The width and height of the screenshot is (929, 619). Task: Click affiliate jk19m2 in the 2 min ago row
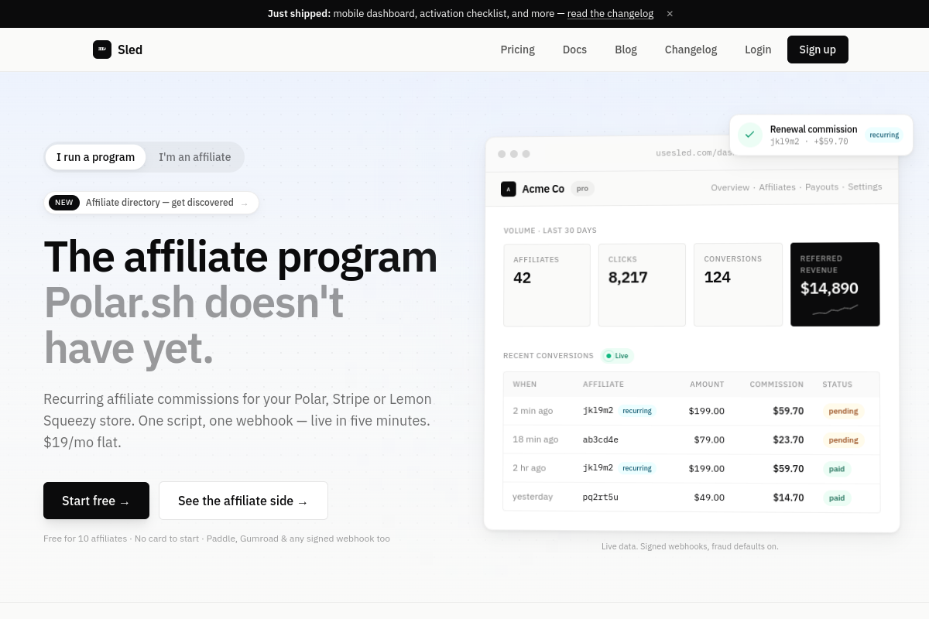coord(598,411)
